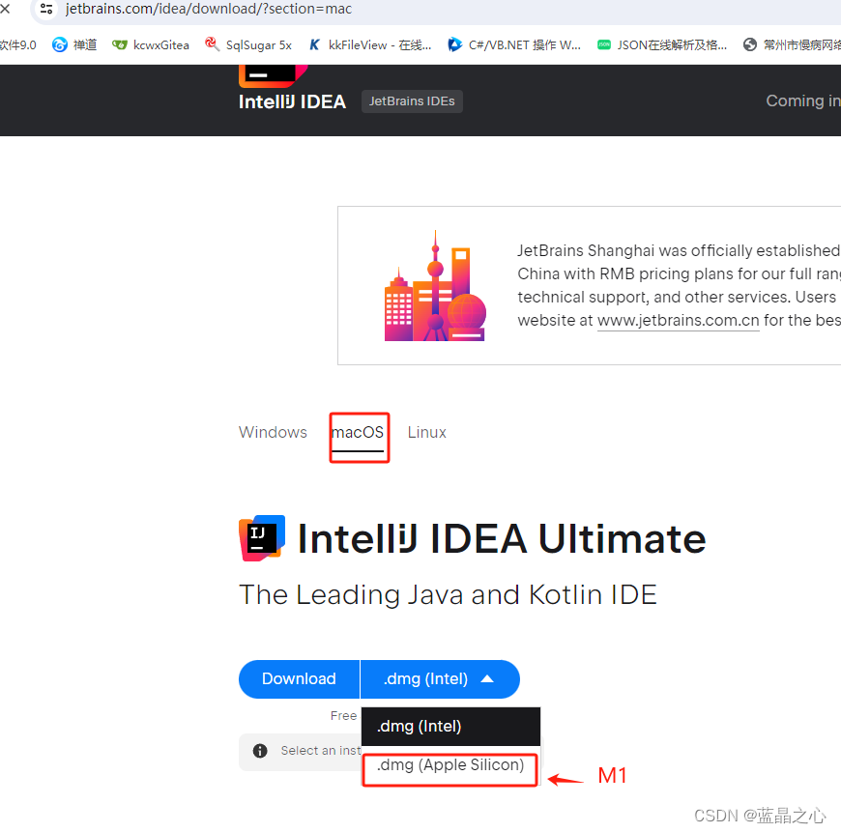Switch to the Windows tab
The image size is (841, 833).
click(273, 432)
